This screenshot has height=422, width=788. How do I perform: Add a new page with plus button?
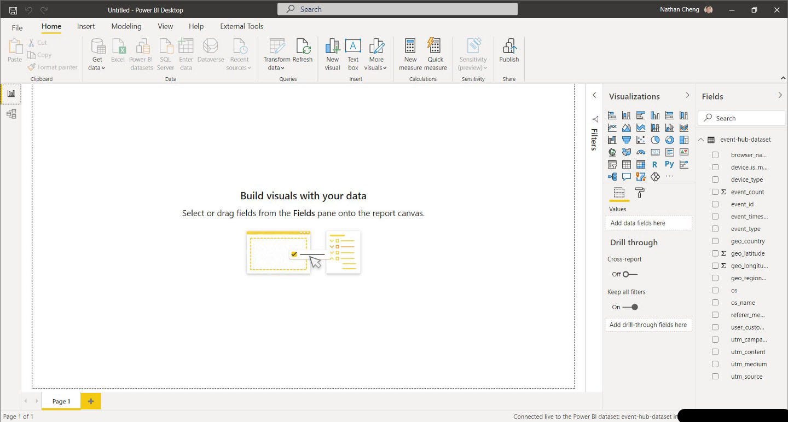(x=91, y=401)
